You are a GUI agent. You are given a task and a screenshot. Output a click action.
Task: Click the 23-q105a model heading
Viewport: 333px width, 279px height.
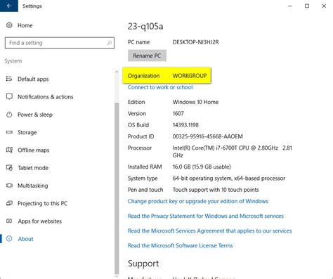pyautogui.click(x=145, y=27)
